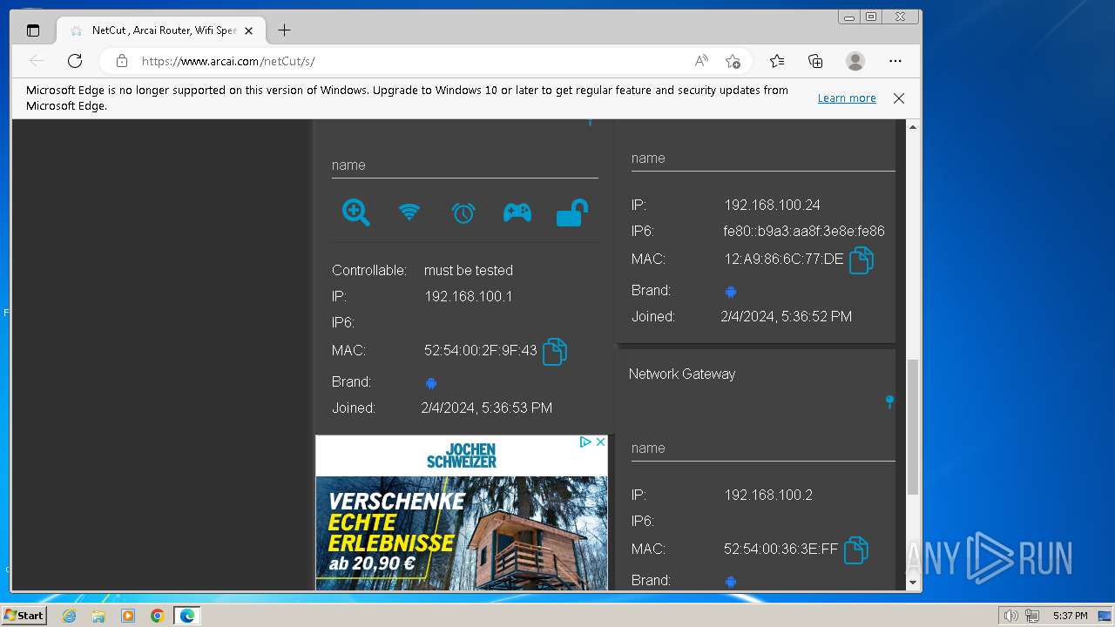Open the tab actions menu icon
1115x627 pixels.
33,30
